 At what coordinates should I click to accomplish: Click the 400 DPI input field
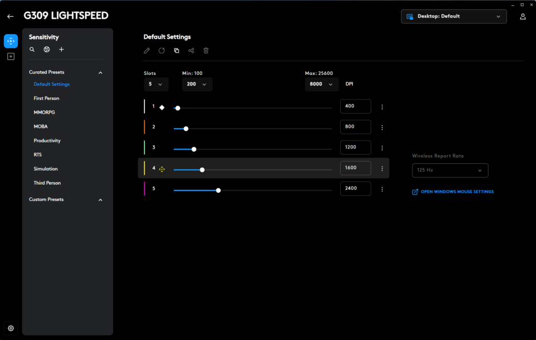coord(355,106)
